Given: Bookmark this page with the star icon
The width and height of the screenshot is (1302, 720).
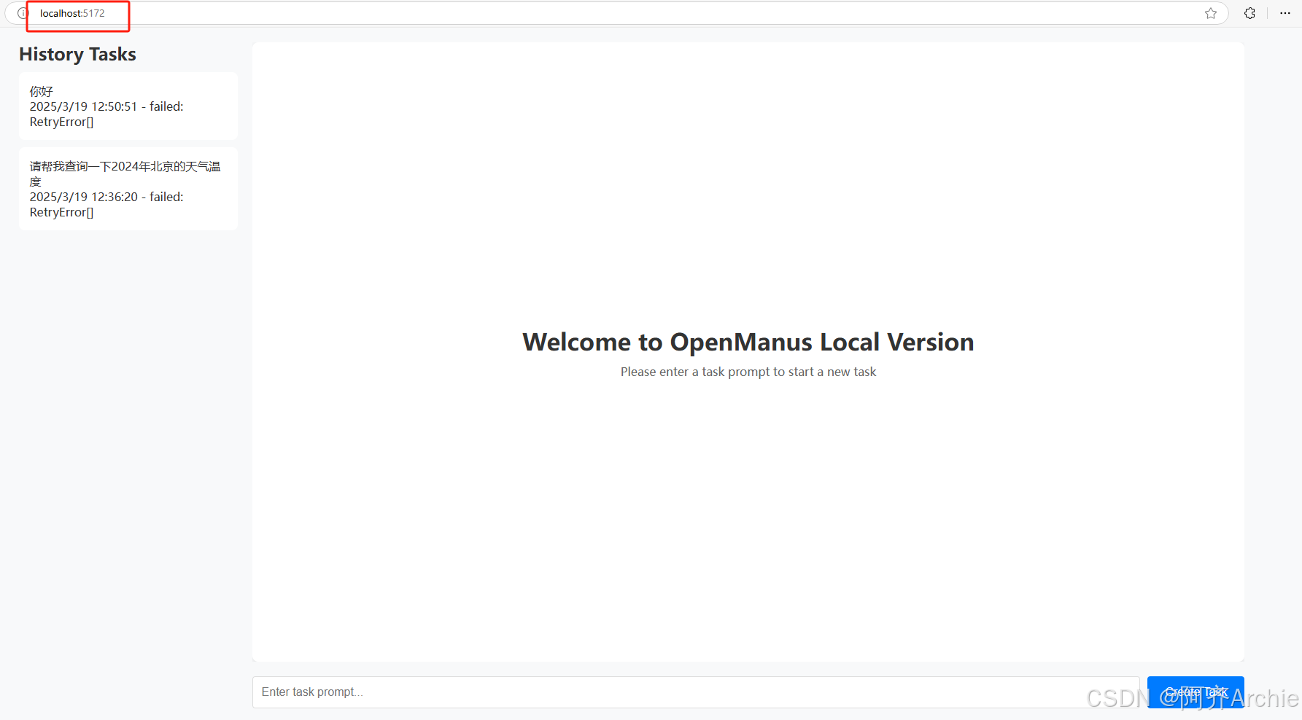Looking at the screenshot, I should [x=1211, y=13].
